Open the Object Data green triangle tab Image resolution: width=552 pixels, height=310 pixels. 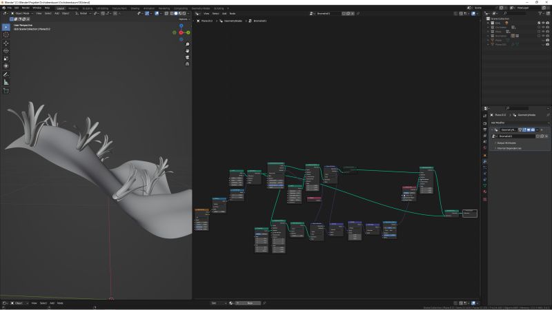[x=485, y=185]
